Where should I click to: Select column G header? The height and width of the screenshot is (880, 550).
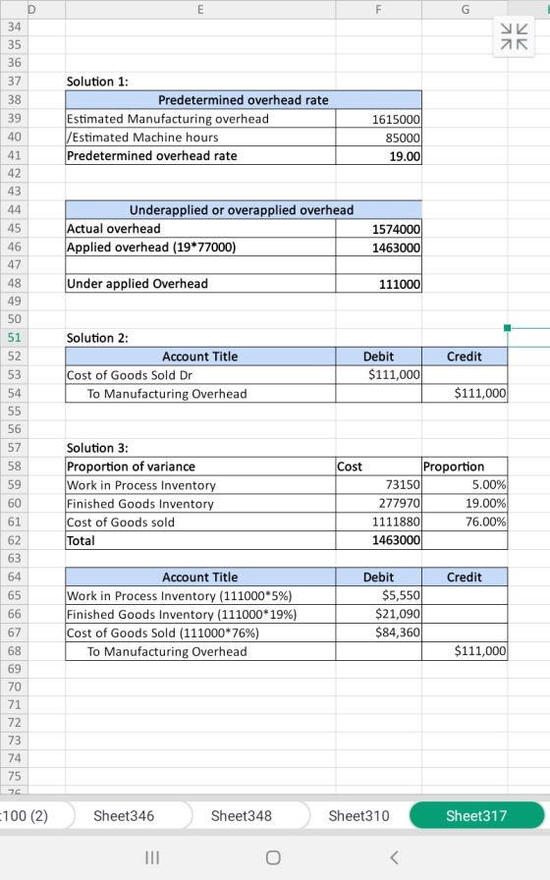click(x=465, y=9)
